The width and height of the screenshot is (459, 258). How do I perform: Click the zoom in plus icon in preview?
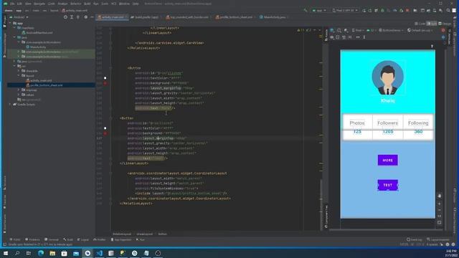[440, 204]
